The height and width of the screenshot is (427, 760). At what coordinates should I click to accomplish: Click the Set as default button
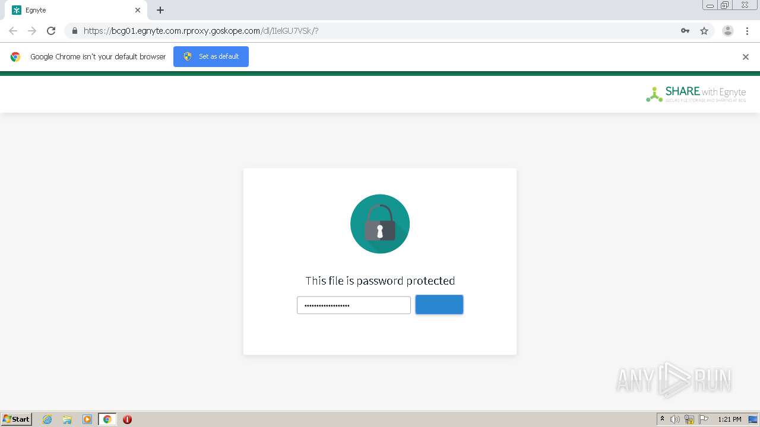point(211,56)
